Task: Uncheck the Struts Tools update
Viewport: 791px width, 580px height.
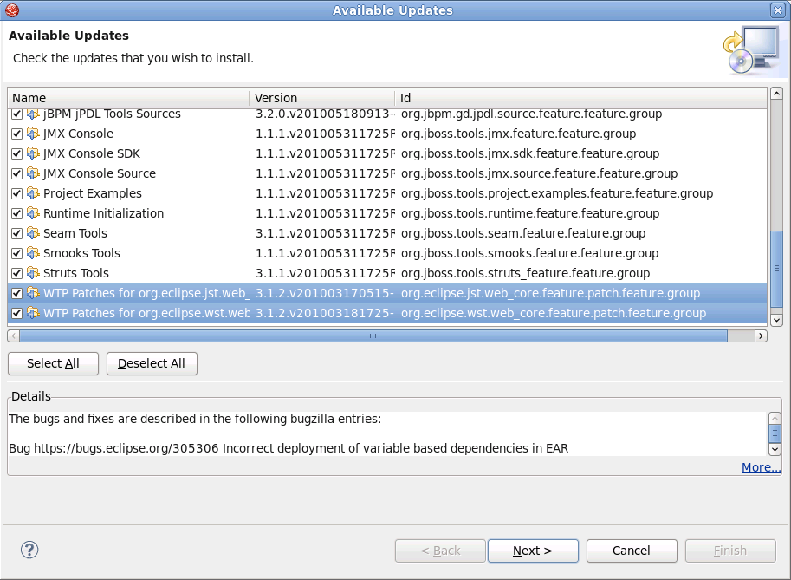Action: click(x=16, y=273)
